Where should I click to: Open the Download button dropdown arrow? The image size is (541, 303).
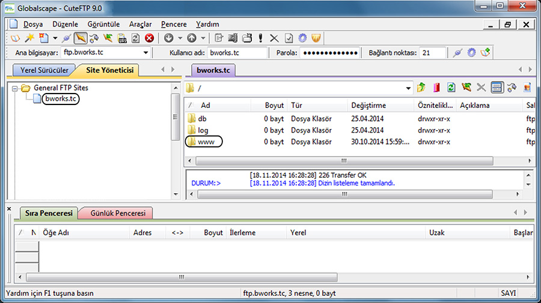[180, 38]
